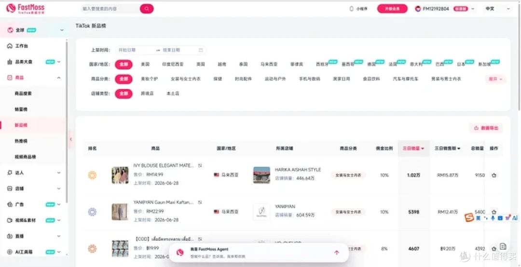Collapse sidebar with the left arrow handle

point(70,139)
